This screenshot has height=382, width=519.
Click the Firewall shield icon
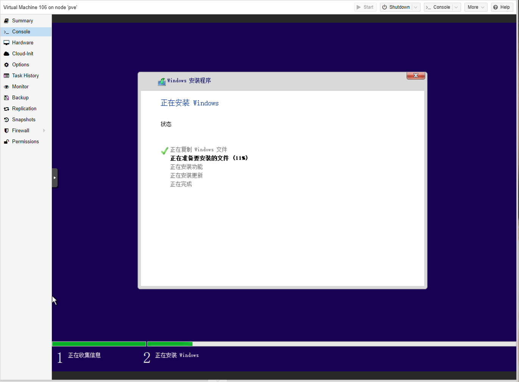tap(6, 131)
